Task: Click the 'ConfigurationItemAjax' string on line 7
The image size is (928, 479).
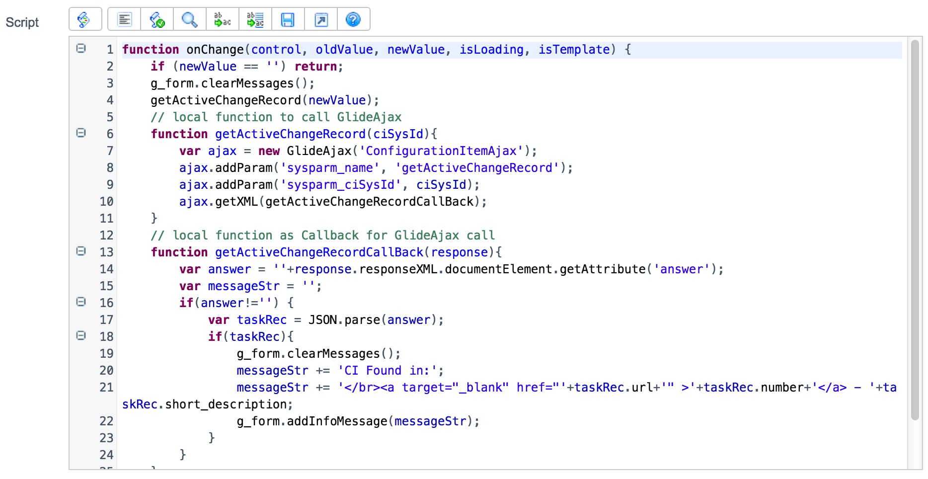Action: point(441,151)
